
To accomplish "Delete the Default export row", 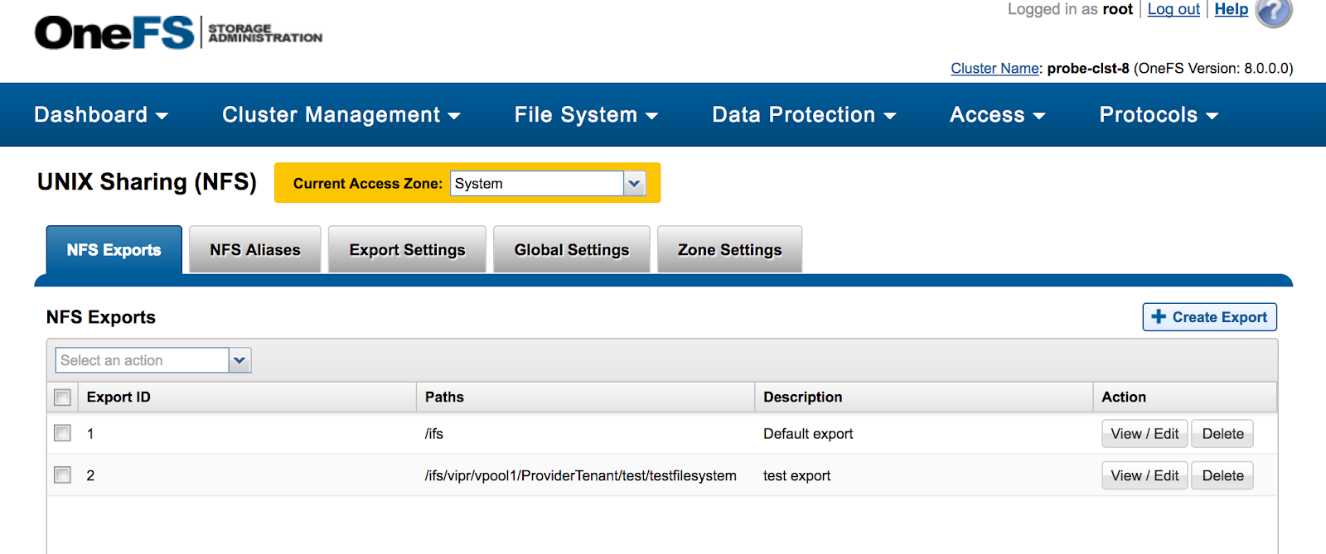I will click(x=1222, y=434).
